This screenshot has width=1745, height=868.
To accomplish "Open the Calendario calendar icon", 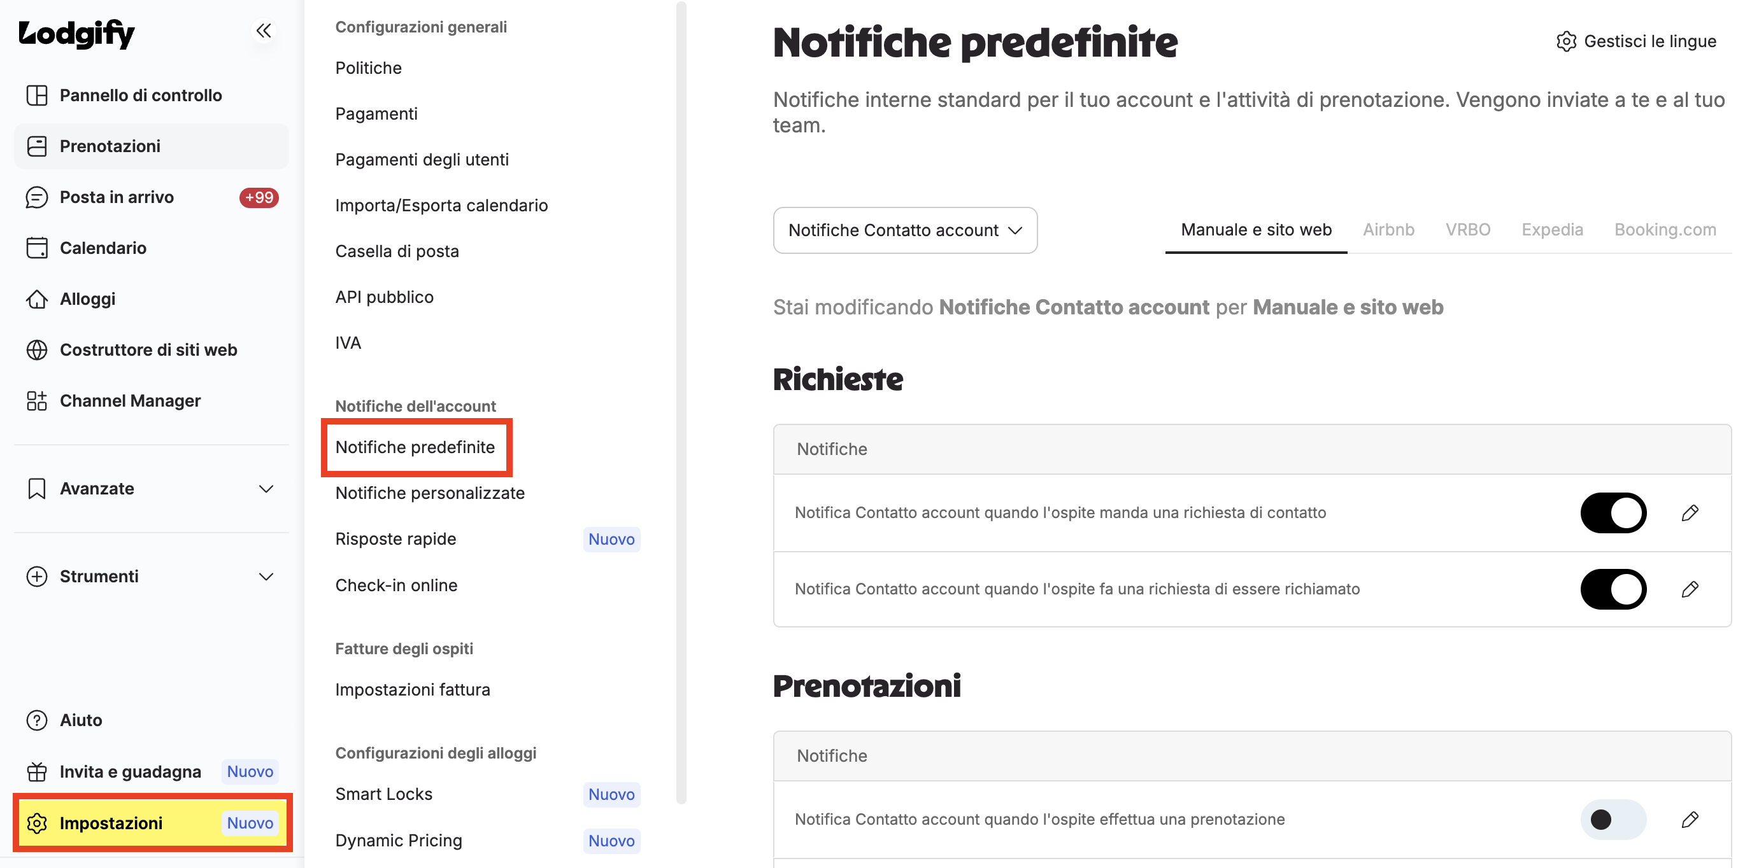I will pyautogui.click(x=36, y=248).
